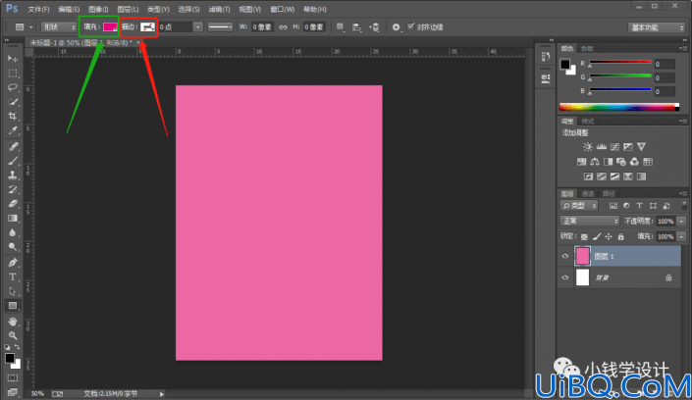
Task: Toggle lock transparent pixels
Action: pyautogui.click(x=584, y=237)
